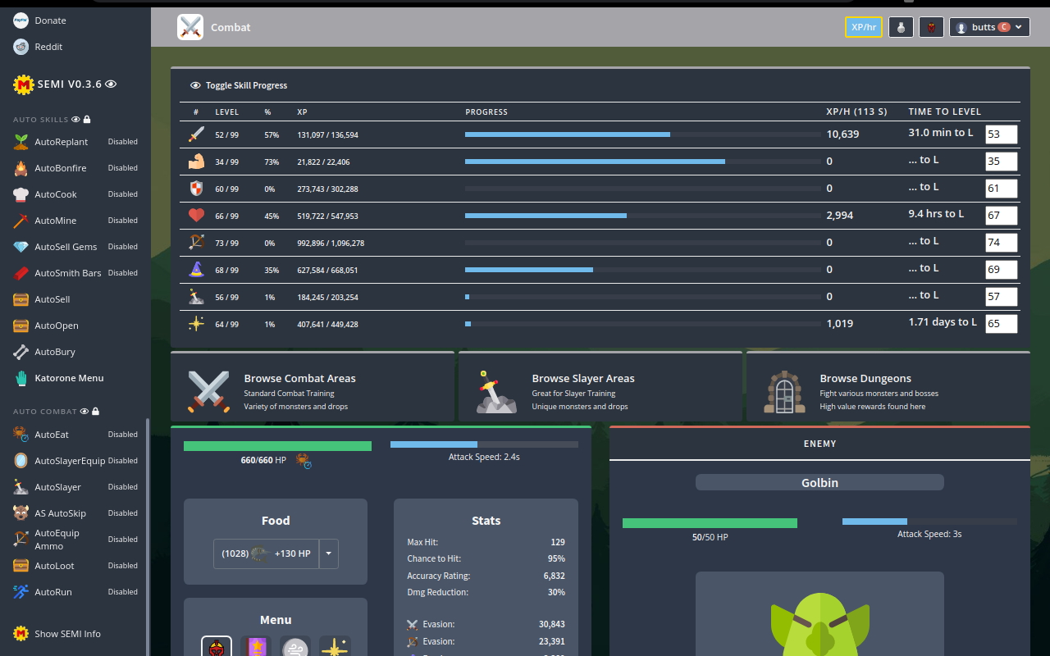Click Toggle Skill Progress eye icon
This screenshot has width=1050, height=656.
(195, 84)
